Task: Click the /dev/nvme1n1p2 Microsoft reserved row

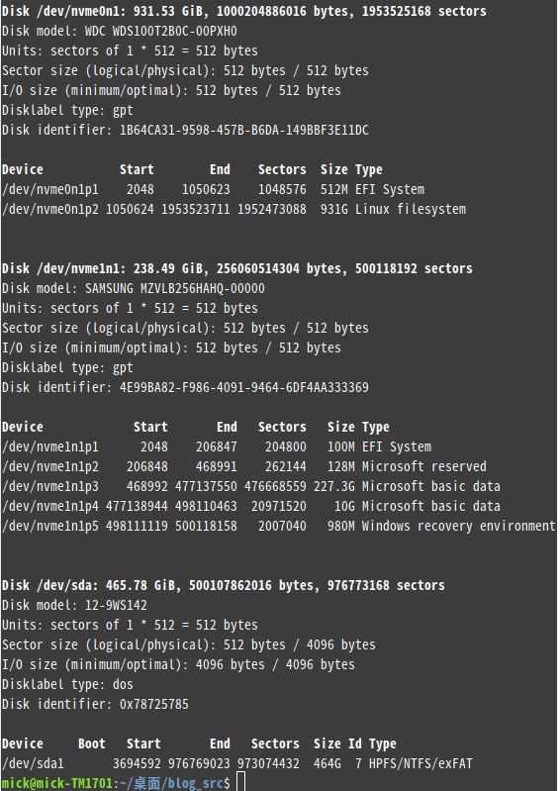Action: tap(244, 466)
